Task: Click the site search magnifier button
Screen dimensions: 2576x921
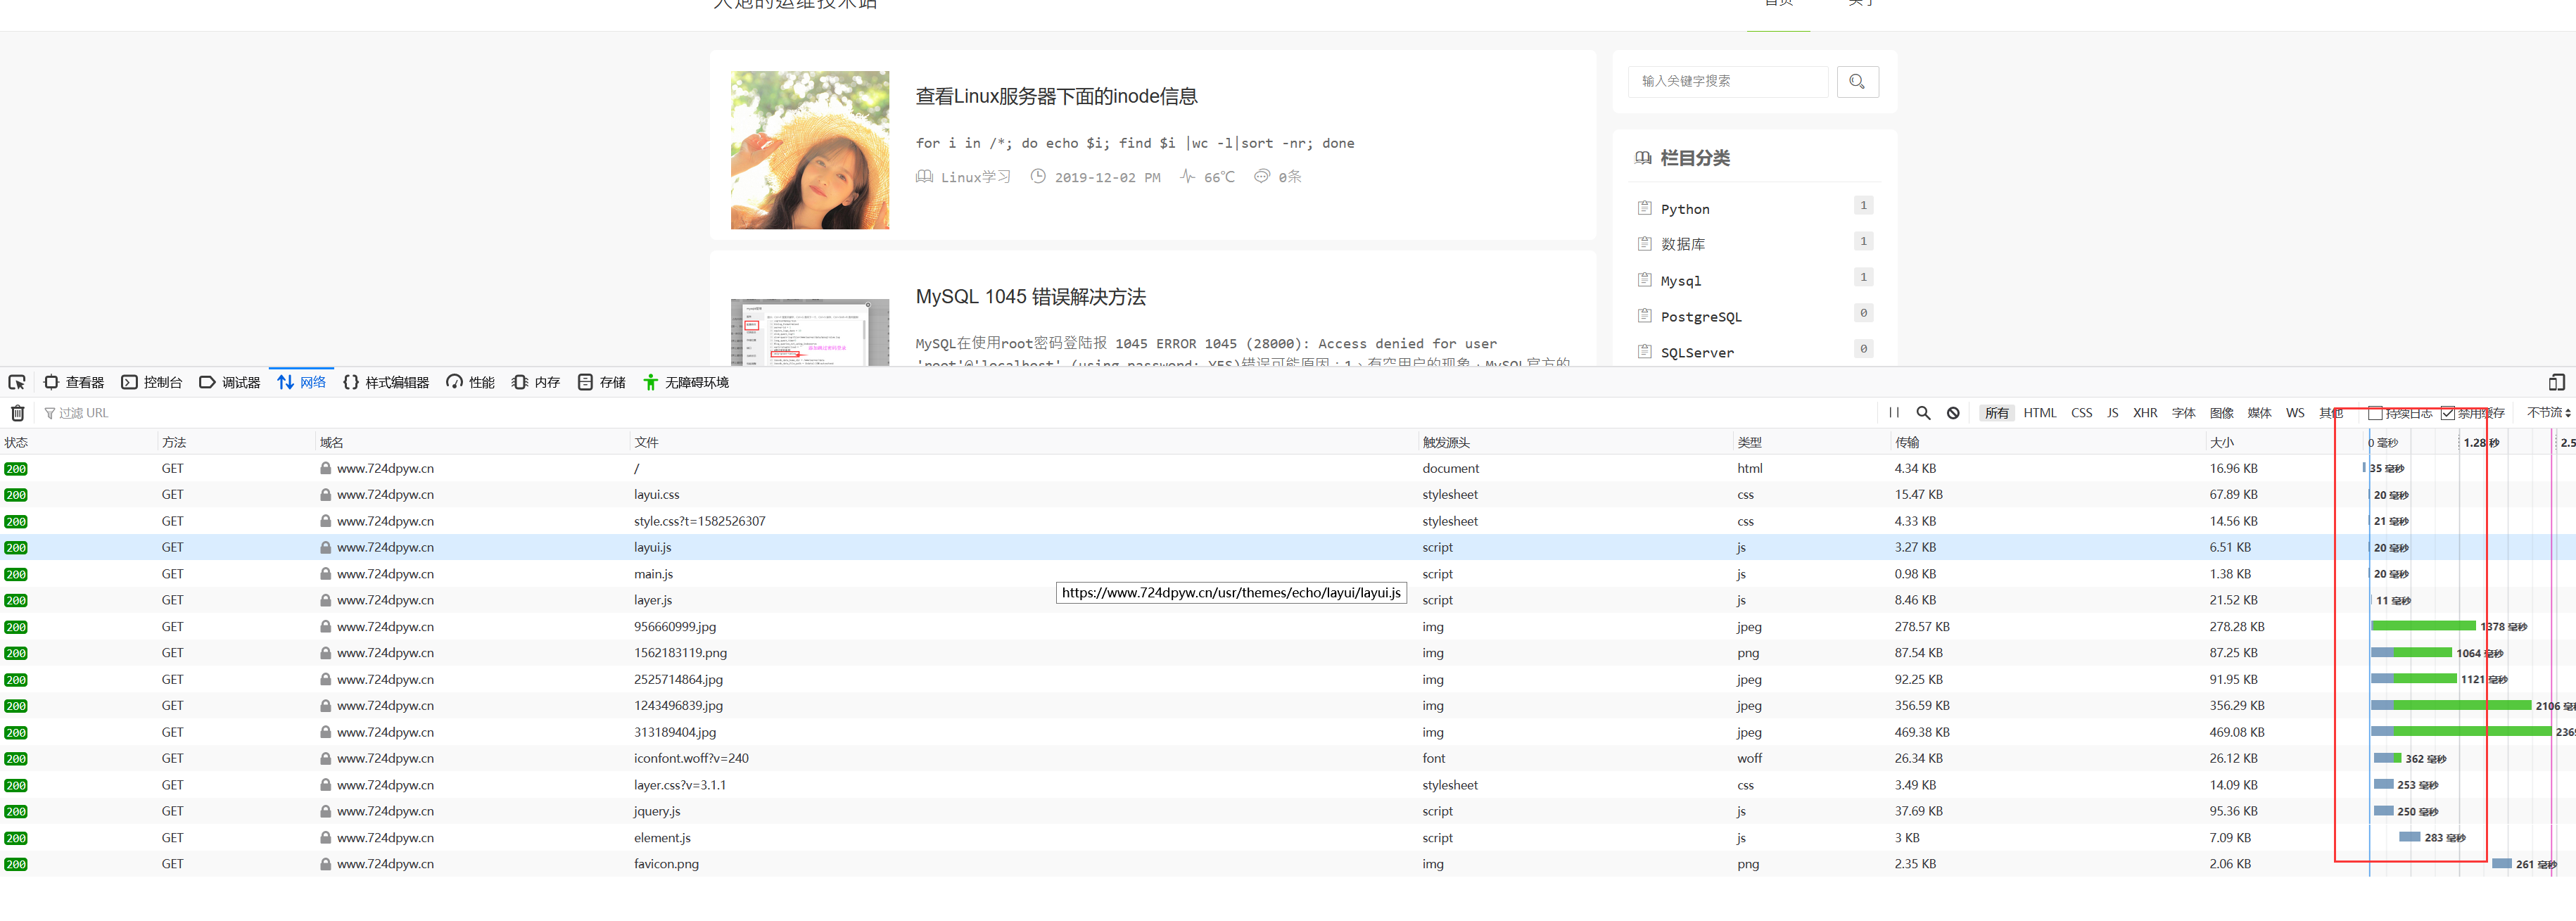Action: [x=1857, y=82]
